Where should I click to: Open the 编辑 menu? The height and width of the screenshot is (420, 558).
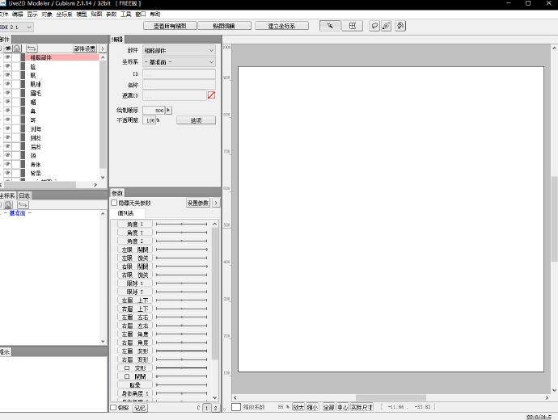(x=18, y=15)
